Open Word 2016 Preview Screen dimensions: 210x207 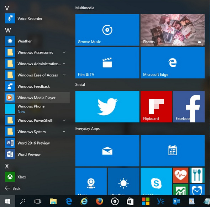pyautogui.click(x=37, y=143)
